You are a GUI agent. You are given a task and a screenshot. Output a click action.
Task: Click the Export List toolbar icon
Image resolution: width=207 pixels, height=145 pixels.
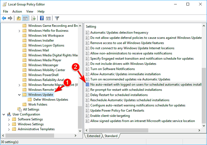33,18
